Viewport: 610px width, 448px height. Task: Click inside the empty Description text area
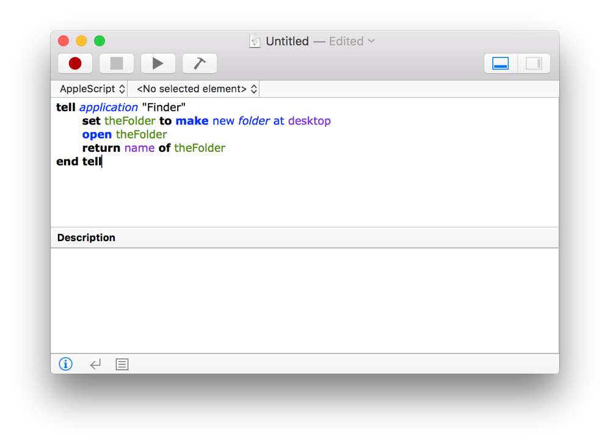coord(305,300)
